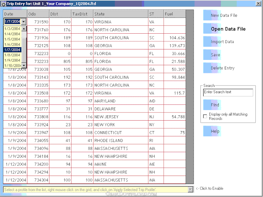The image size is (263, 197).
Task: Click the Fuel column header
Action: (x=174, y=14)
